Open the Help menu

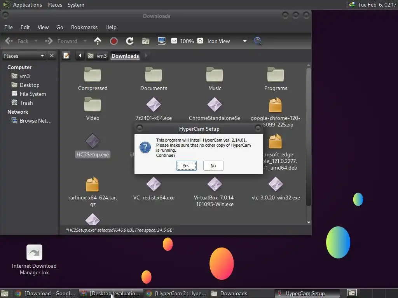click(111, 27)
